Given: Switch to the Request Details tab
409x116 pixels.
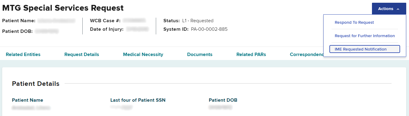Looking at the screenshot, I should [82, 54].
